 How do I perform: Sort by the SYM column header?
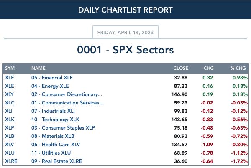click(10, 68)
